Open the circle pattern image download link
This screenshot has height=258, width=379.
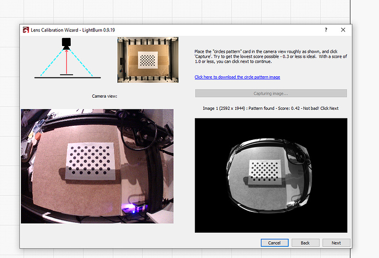[237, 77]
